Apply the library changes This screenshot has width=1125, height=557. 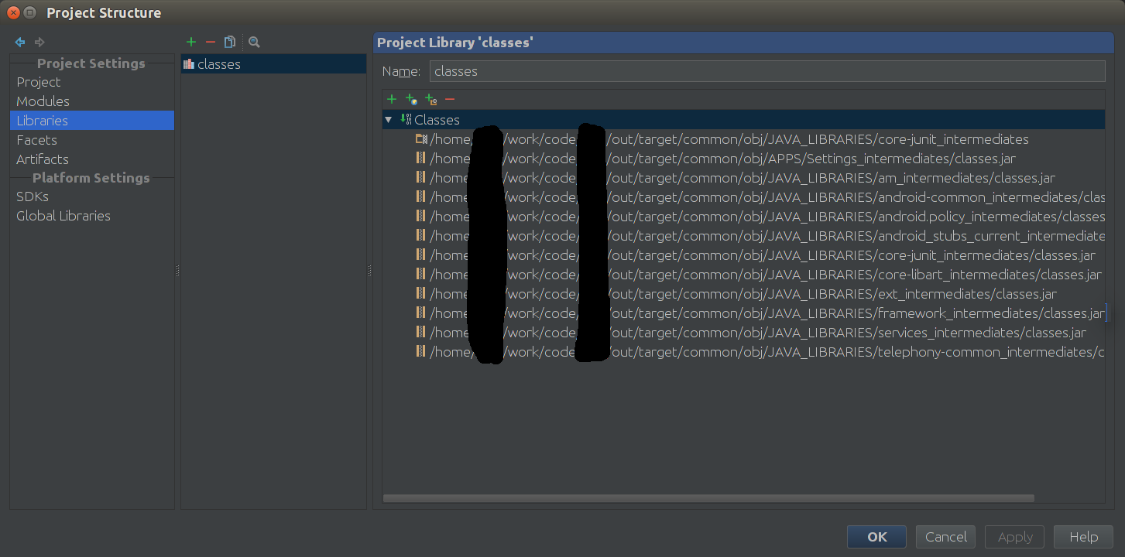tap(1014, 536)
